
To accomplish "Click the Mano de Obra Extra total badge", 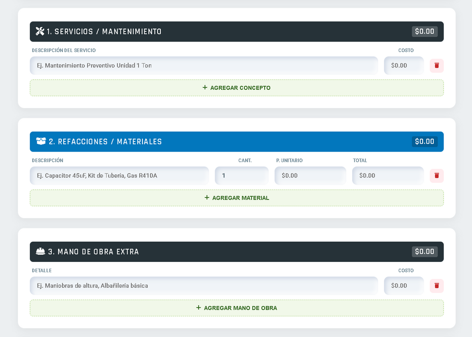I will 425,252.
